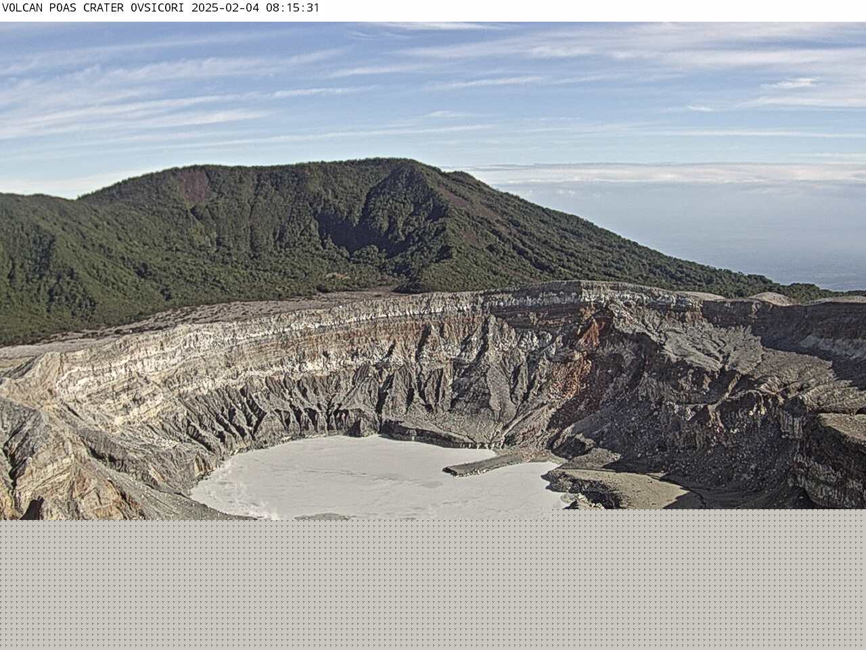This screenshot has width=866, height=650.
Task: Click the timestamp text 2025-02-04 08:15:31
Action: click(255, 8)
